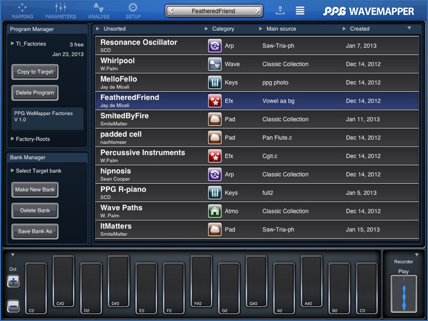Select the Percussive Instruments program
The height and width of the screenshot is (321, 428).
point(257,156)
